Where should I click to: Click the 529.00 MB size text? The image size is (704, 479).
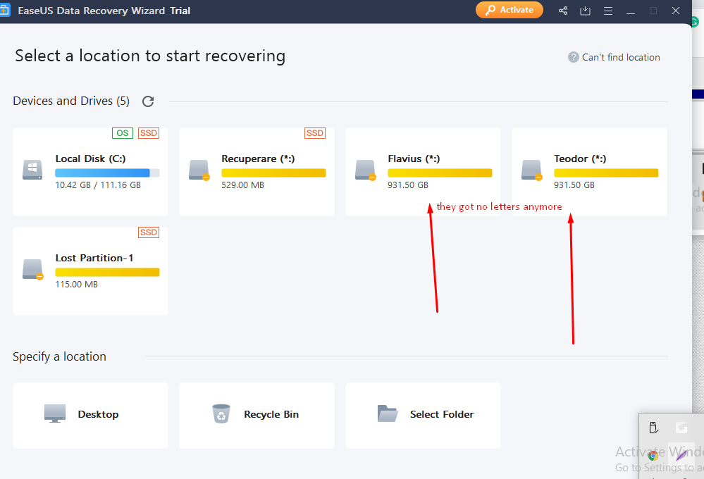click(x=242, y=185)
